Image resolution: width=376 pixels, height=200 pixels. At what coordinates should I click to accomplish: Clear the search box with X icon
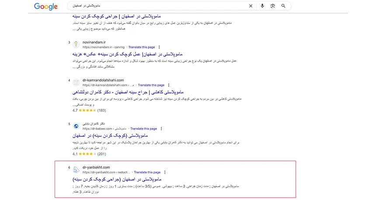click(251, 6)
